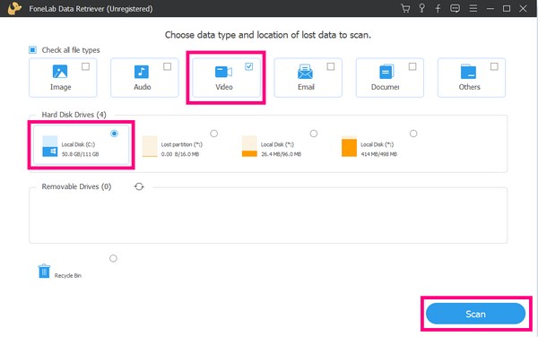Click the 'Recycle Bin' label
The image size is (538, 337).
pyautogui.click(x=68, y=276)
